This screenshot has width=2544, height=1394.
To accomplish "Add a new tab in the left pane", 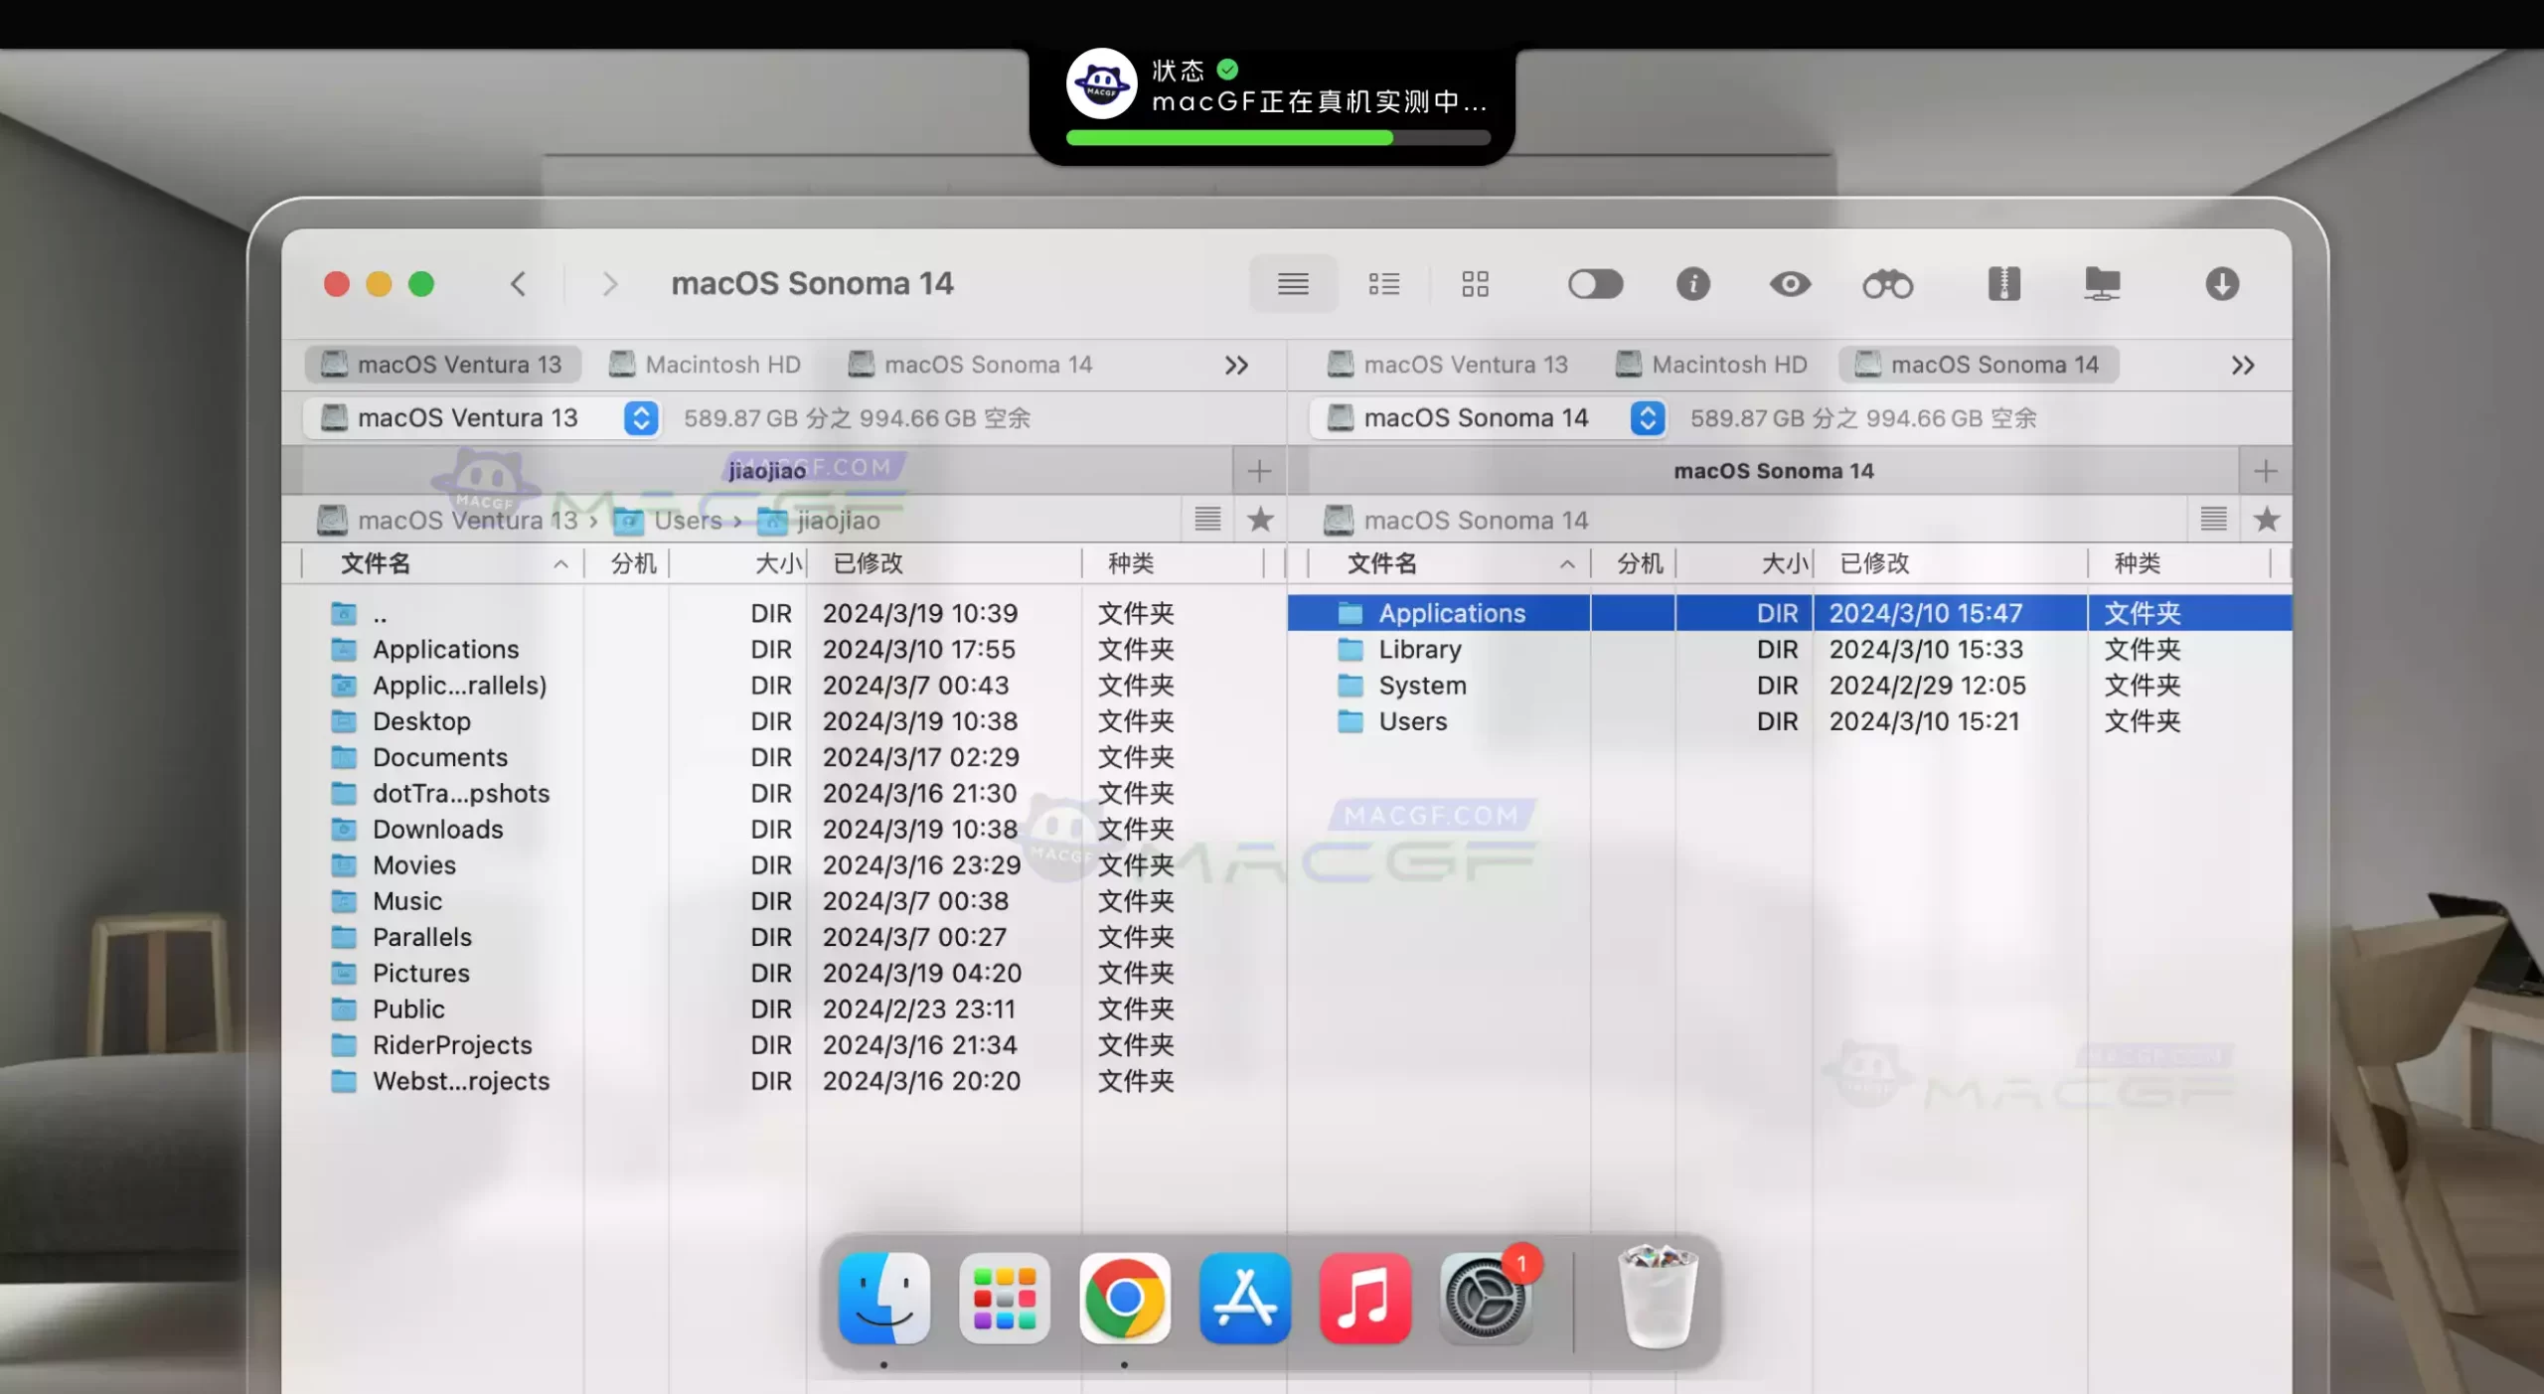I will [1258, 470].
